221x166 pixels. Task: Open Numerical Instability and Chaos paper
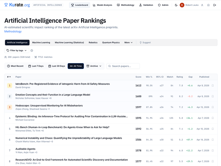(69, 138)
